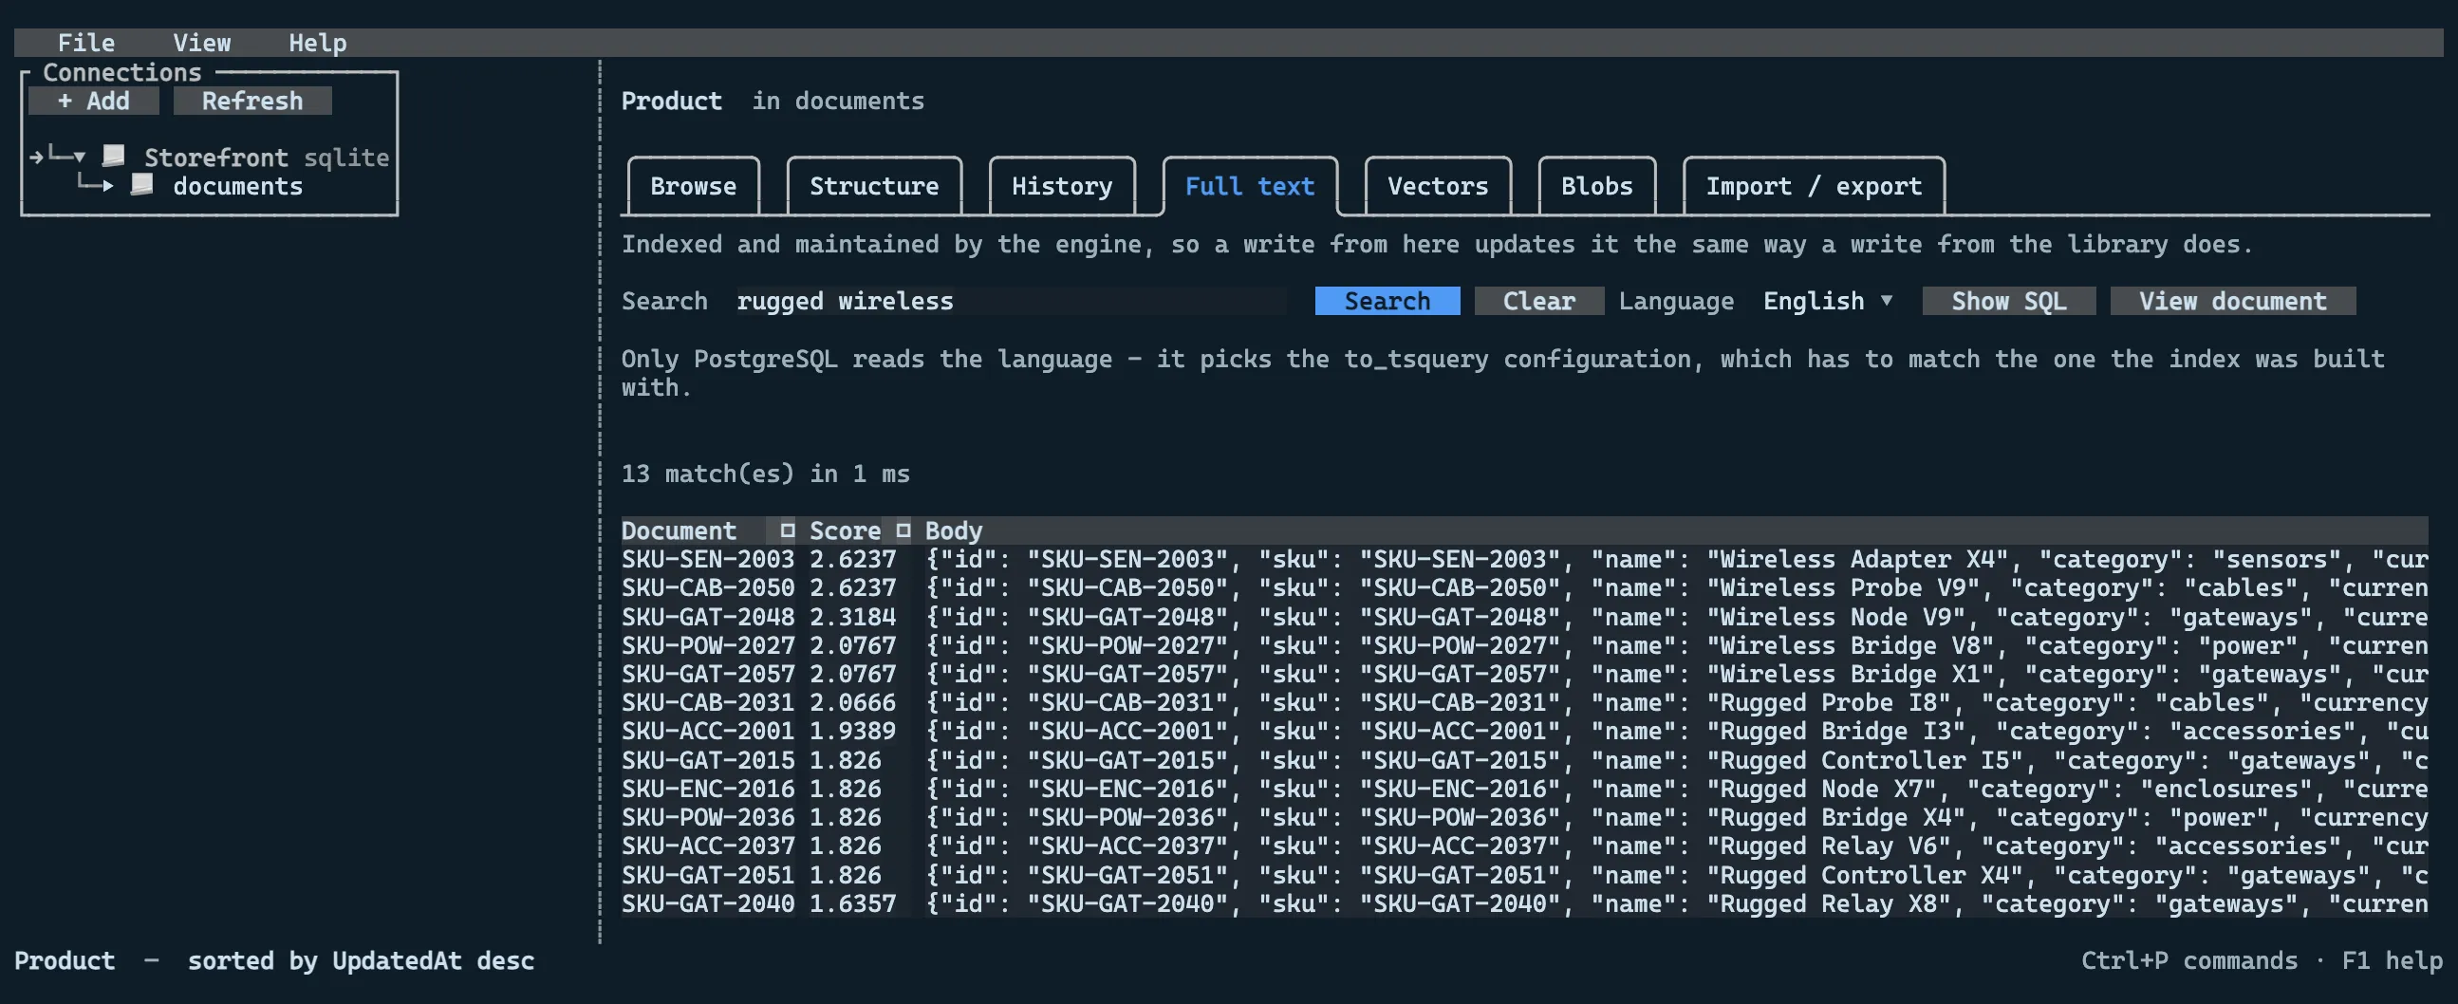Viewport: 2458px width, 1004px height.
Task: Click the Ctrl+P commands hint
Action: pyautogui.click(x=2188, y=960)
